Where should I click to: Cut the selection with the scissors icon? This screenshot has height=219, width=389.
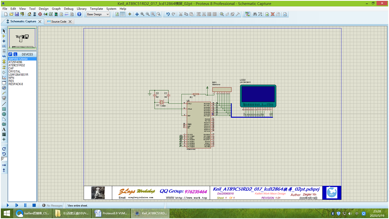pyautogui.click(x=181, y=15)
